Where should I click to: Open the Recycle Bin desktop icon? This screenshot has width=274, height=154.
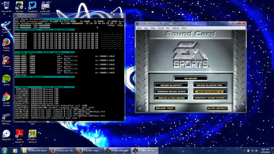click(6, 6)
